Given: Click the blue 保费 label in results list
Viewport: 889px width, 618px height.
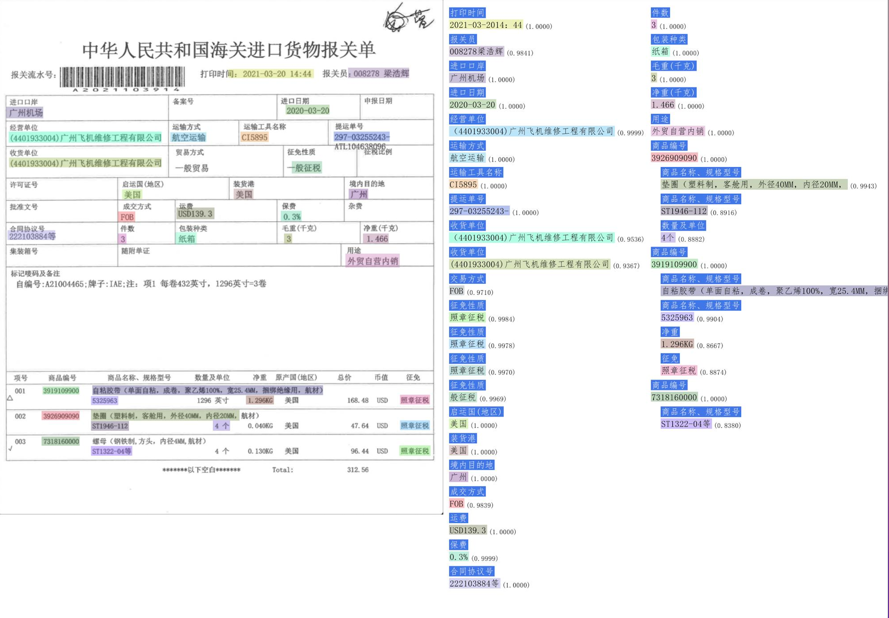Looking at the screenshot, I should 458,545.
